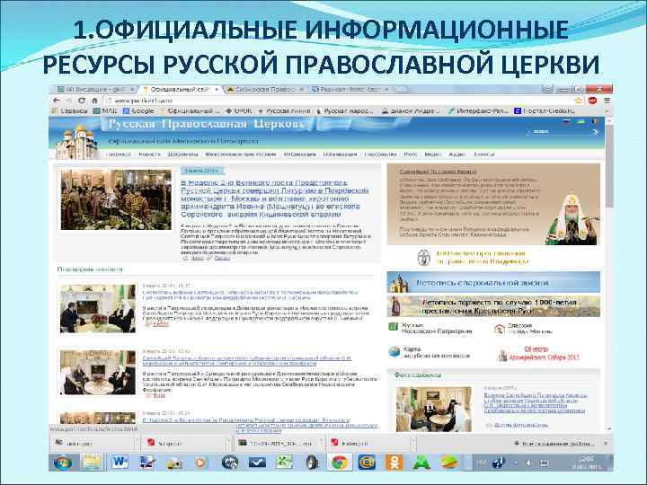
Task: Bookmark the page with the star icon
Action: (x=579, y=101)
